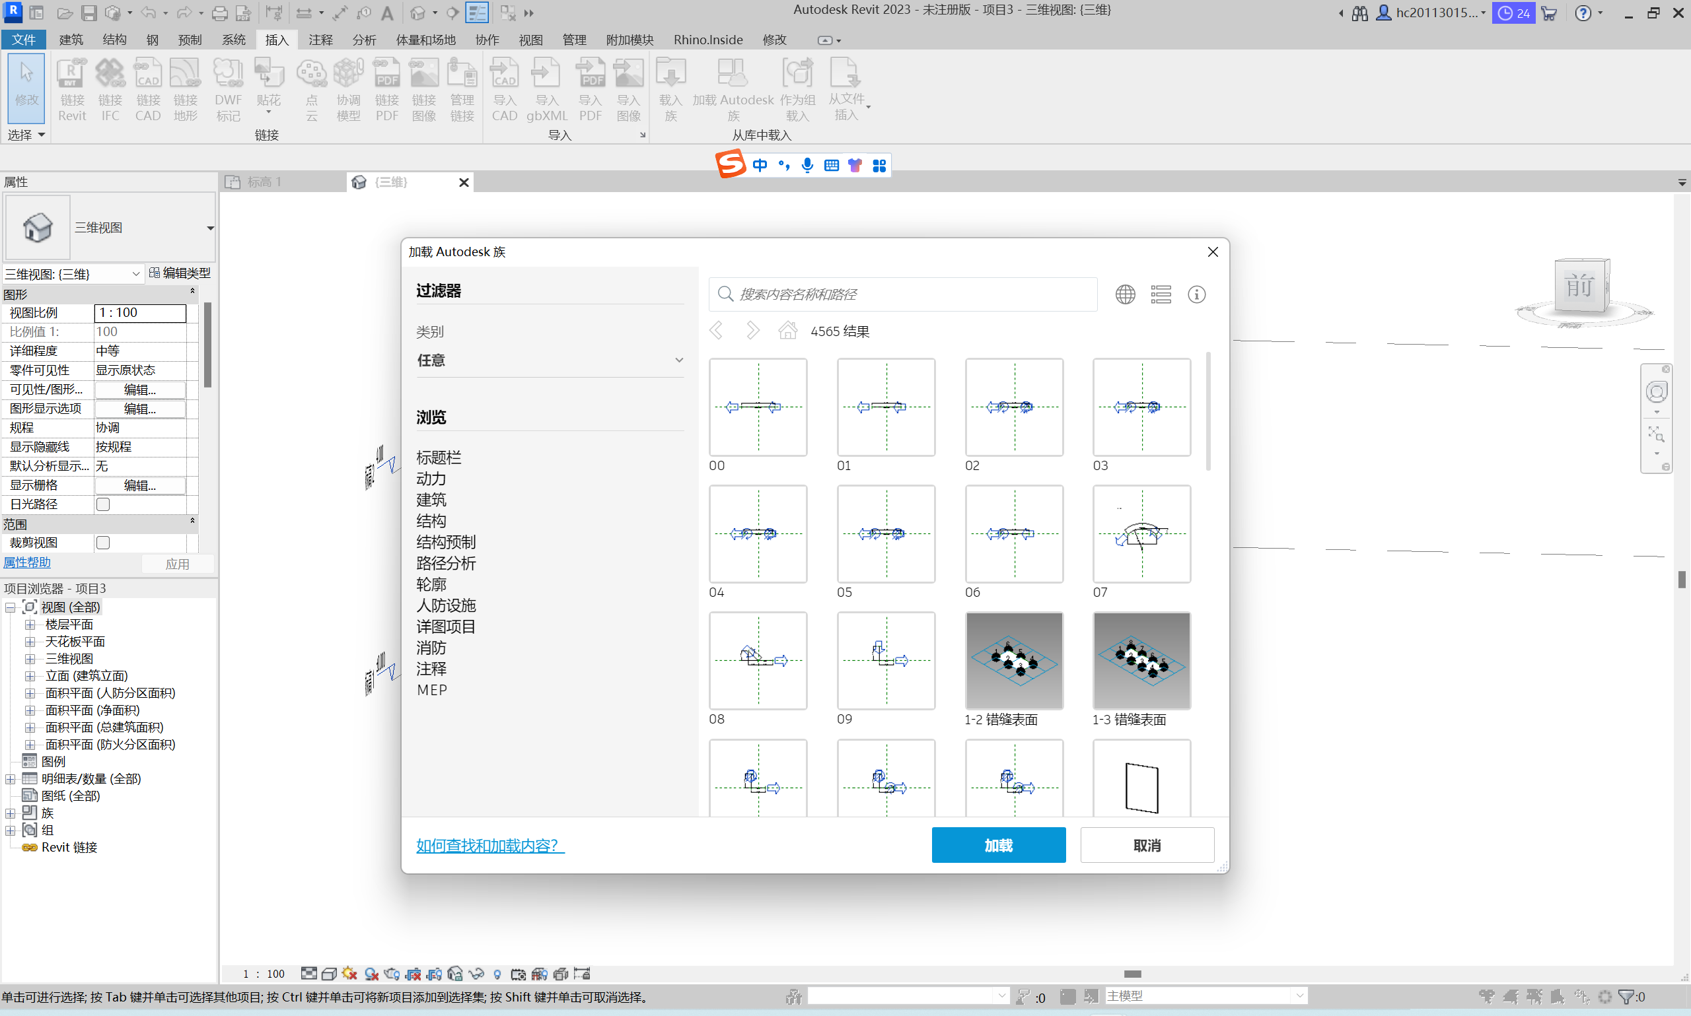
Task: Click the Save icon in quick access toolbar
Action: click(89, 13)
